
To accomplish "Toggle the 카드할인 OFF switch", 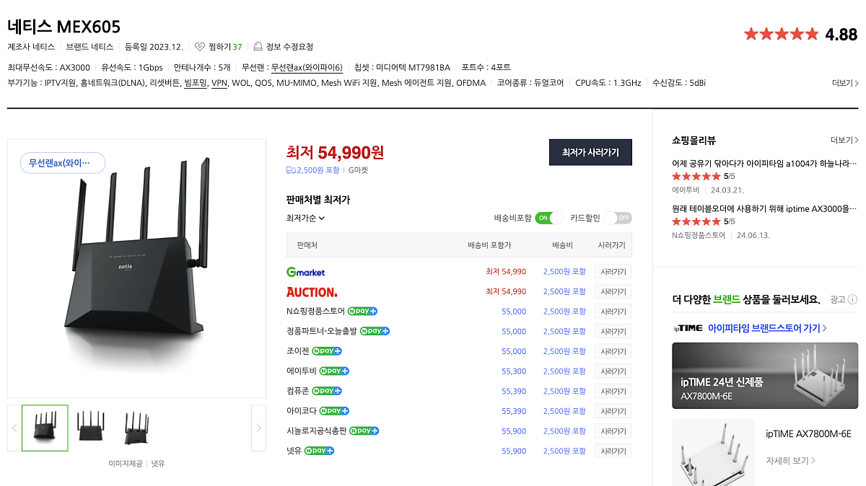I will point(618,218).
